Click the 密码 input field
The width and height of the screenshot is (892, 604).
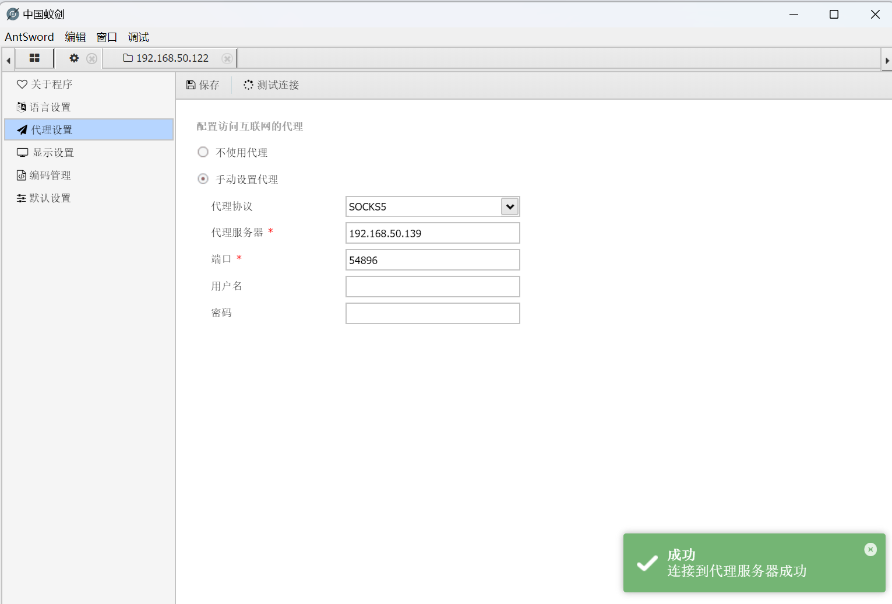click(x=433, y=313)
